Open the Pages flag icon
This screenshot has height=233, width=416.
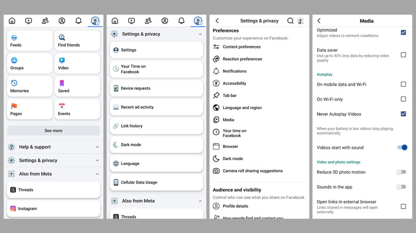(14, 106)
